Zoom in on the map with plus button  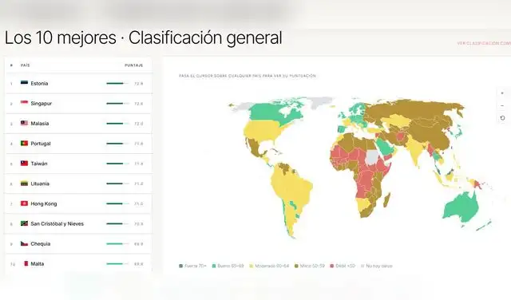click(502, 93)
